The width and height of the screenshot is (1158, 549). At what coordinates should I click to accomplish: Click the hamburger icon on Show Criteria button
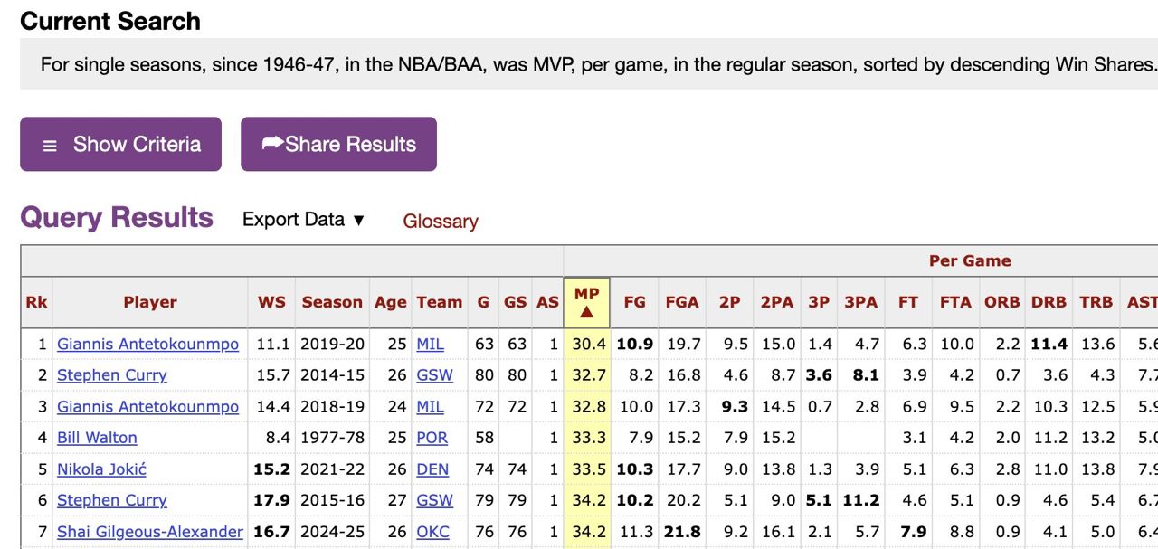(x=52, y=144)
